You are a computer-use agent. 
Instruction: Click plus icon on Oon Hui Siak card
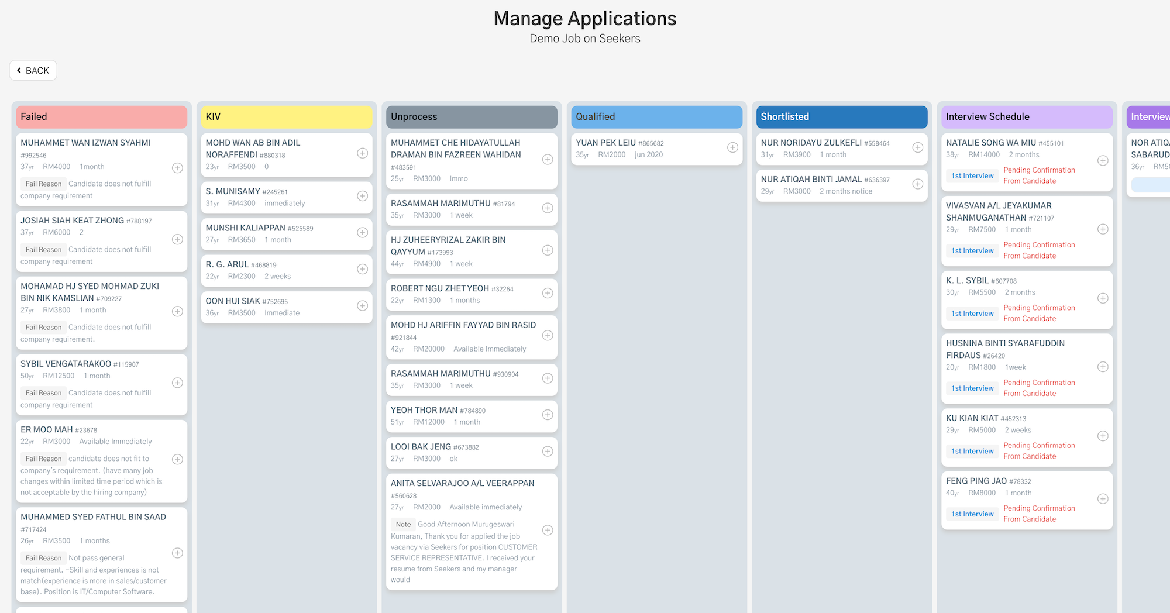(363, 305)
